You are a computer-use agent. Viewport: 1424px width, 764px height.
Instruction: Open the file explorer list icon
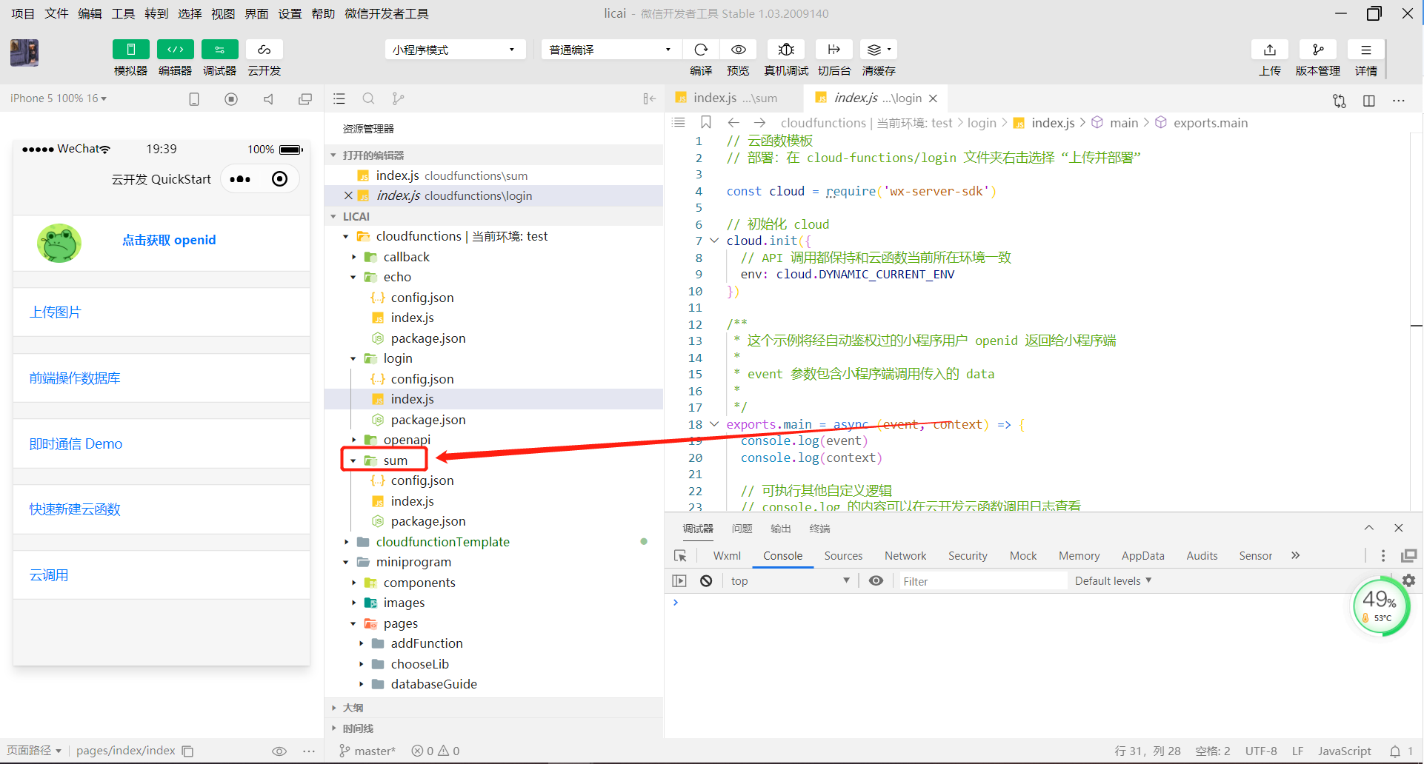coord(339,98)
